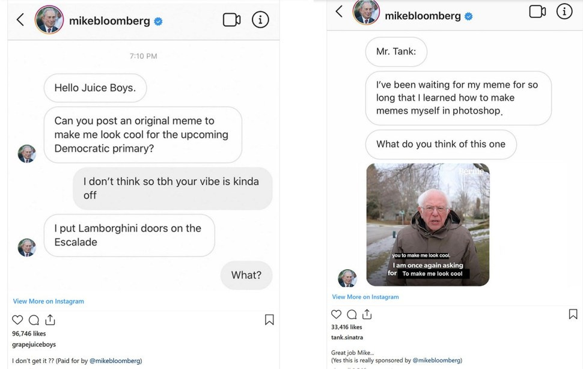The width and height of the screenshot is (583, 369).
Task: Bookmark the grapejuiceboys post
Action: point(270,320)
